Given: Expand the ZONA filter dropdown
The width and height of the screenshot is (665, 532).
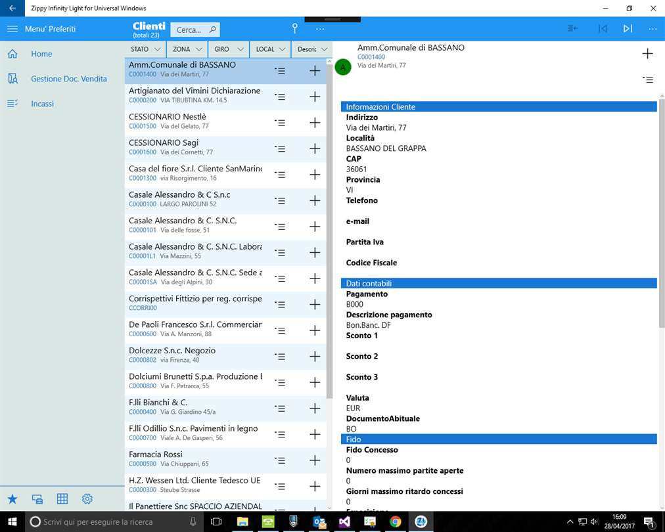Looking at the screenshot, I should (x=187, y=49).
